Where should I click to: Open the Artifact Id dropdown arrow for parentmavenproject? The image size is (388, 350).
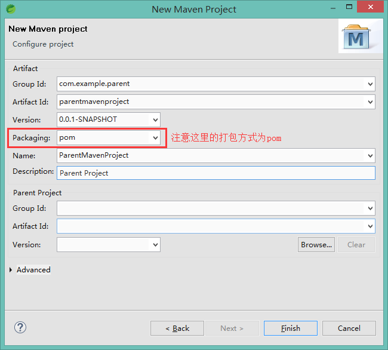coord(370,102)
